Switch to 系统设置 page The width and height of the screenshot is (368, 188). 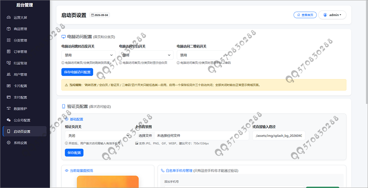click(25, 143)
